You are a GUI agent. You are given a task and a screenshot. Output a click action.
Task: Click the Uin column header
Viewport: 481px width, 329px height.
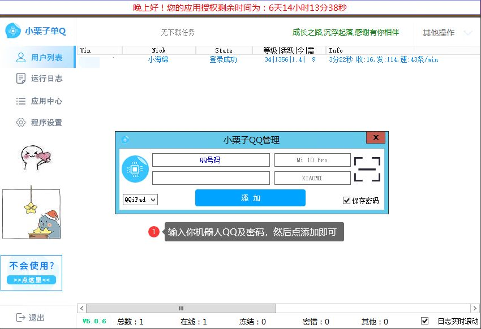[x=100, y=50]
